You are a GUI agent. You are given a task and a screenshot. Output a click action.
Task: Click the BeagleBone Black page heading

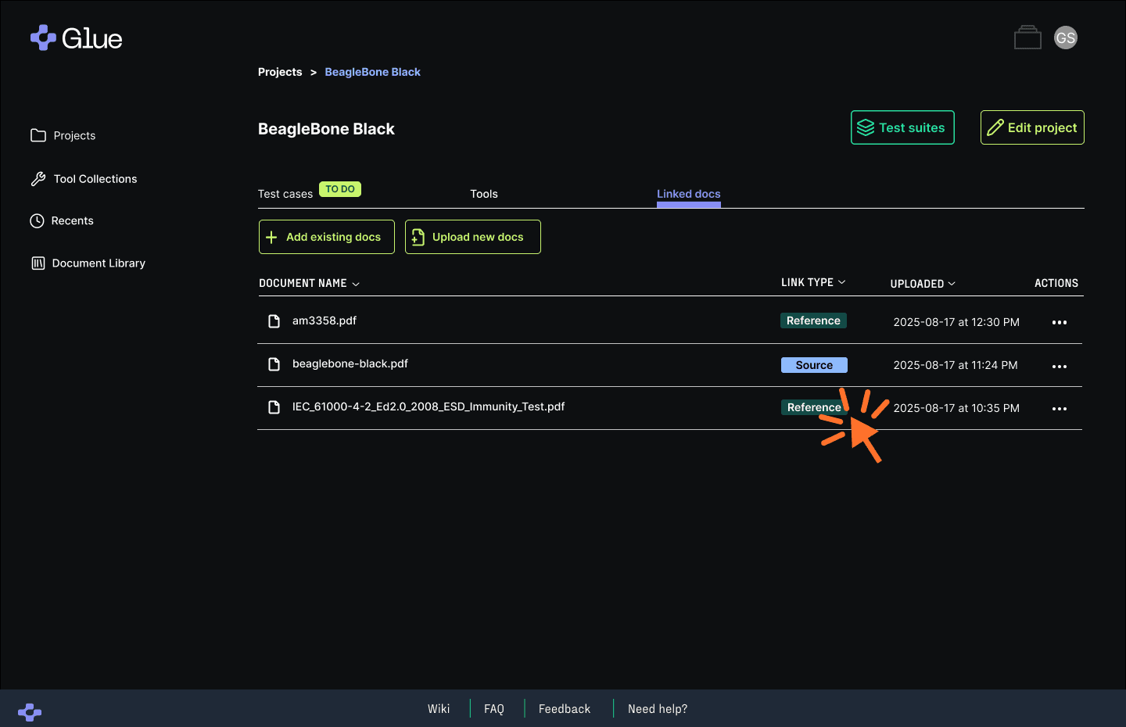pos(326,129)
